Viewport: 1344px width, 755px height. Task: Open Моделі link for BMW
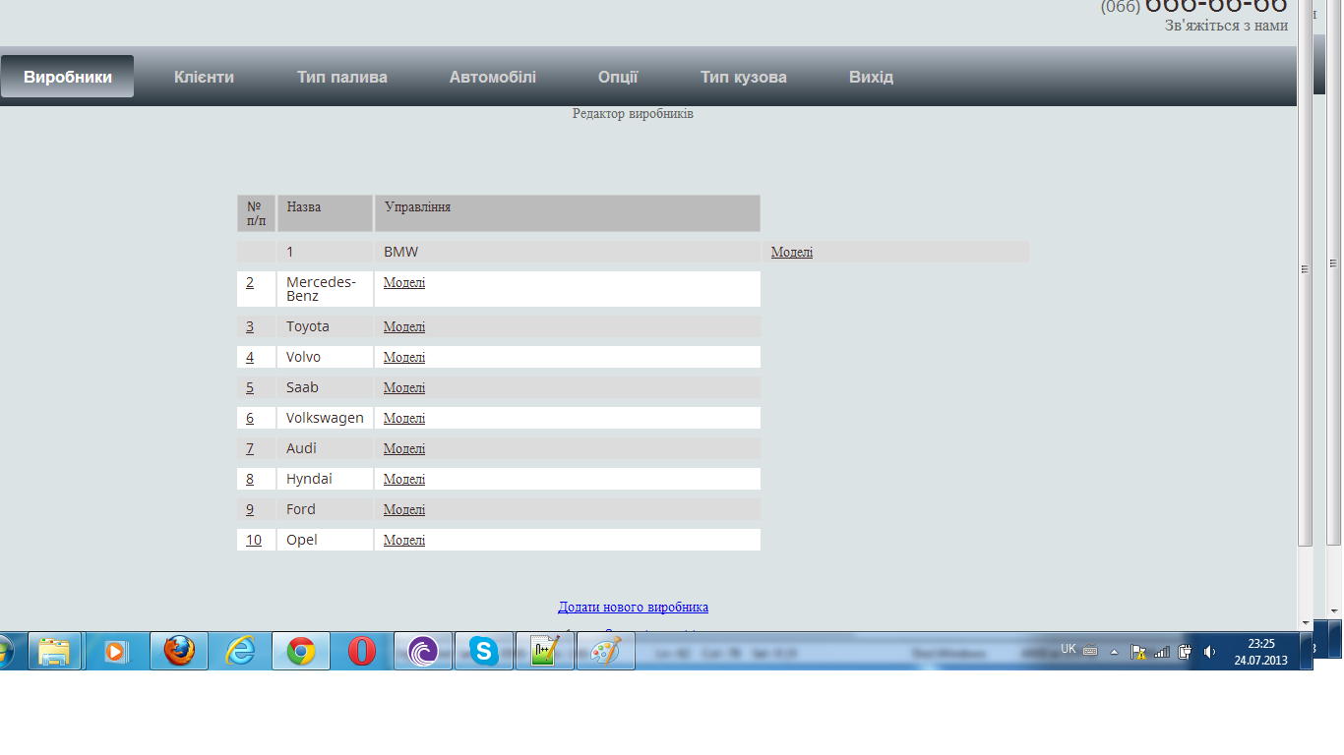[792, 253]
